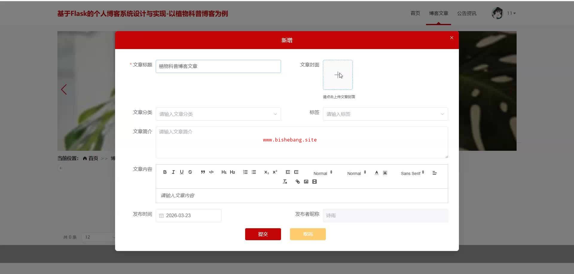Apply strikethrough formatting
This screenshot has width=574, height=274.
[x=190, y=172]
